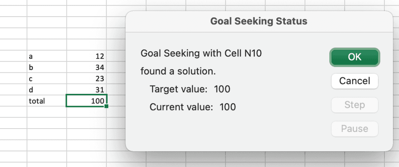
Task: Click the cell containing value 31
Action: (x=87, y=90)
